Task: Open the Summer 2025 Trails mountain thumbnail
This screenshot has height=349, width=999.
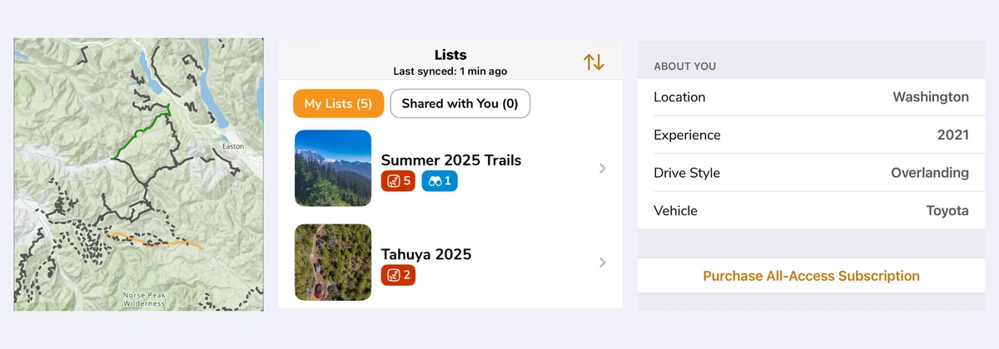Action: tap(333, 168)
